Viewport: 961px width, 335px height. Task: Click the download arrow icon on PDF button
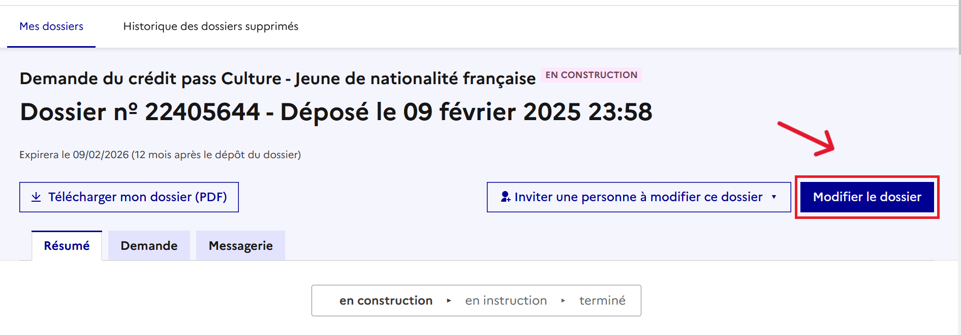[36, 197]
